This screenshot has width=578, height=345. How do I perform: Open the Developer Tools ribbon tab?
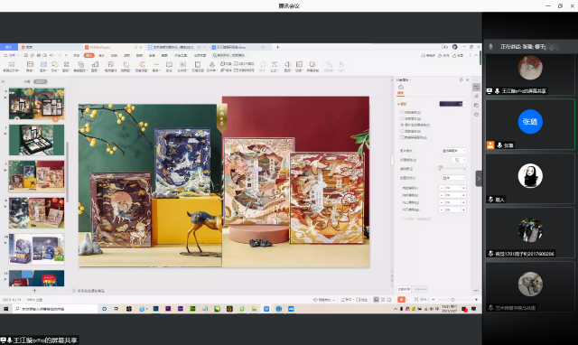[x=181, y=55]
